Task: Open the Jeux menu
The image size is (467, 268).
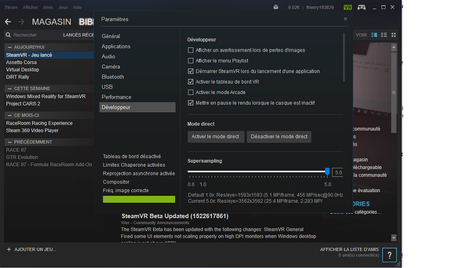Action: point(63,7)
